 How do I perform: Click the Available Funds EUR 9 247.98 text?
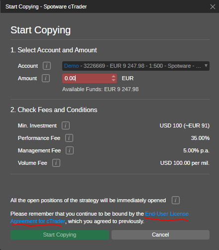pyautogui.click(x=101, y=89)
